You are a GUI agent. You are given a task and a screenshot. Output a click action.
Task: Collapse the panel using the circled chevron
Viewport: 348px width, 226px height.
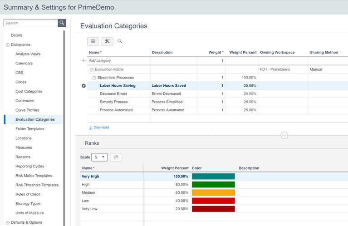pyautogui.click(x=284, y=135)
